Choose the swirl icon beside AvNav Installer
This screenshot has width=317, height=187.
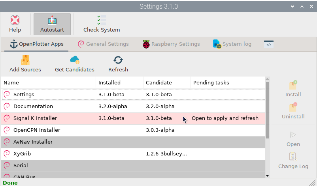7,142
